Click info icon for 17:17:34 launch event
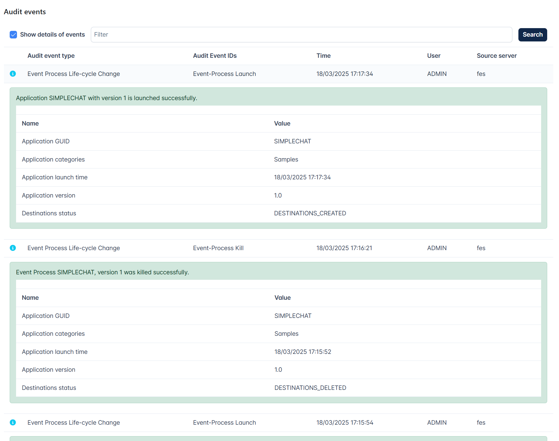Viewport: 559px width, 441px height. click(x=13, y=74)
